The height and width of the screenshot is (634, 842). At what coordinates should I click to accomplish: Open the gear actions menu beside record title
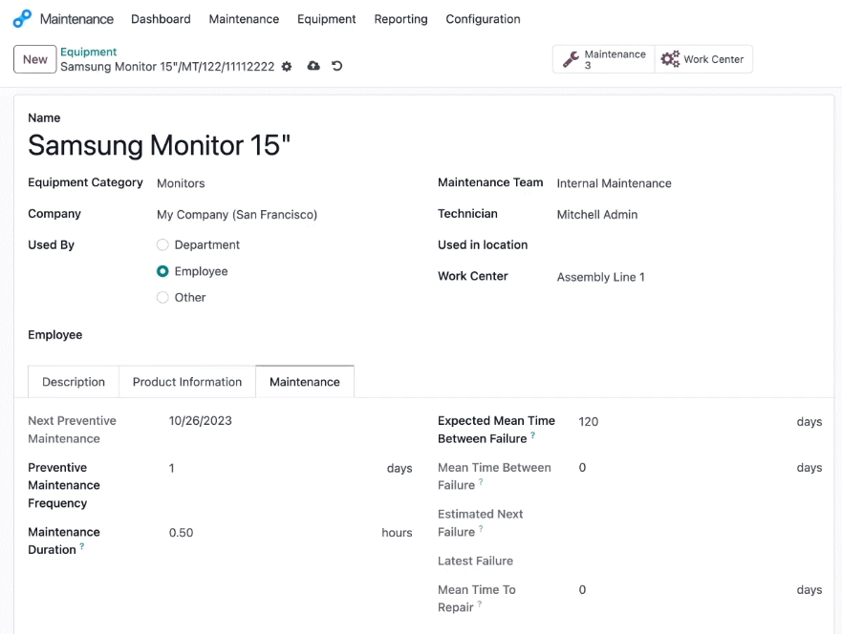(287, 67)
